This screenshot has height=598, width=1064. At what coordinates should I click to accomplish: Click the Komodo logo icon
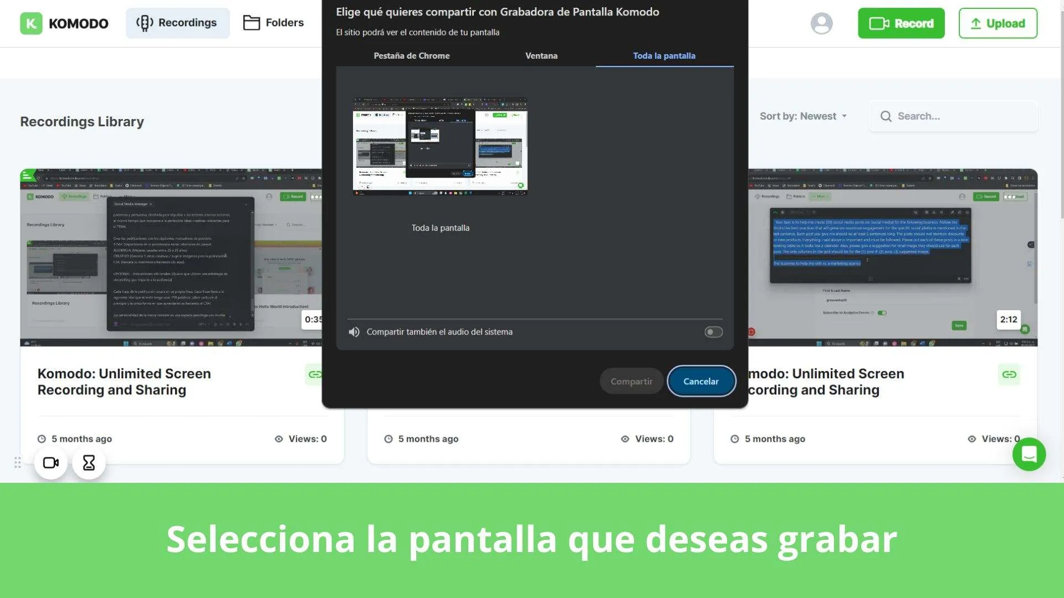(30, 23)
